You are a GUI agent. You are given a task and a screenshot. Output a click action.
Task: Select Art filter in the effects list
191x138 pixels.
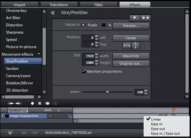(13, 18)
